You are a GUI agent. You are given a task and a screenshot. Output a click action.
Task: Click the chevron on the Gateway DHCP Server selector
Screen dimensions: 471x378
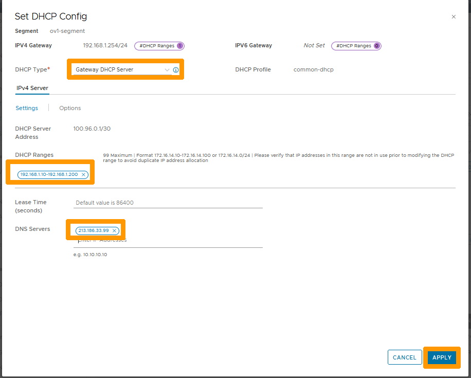pos(166,69)
